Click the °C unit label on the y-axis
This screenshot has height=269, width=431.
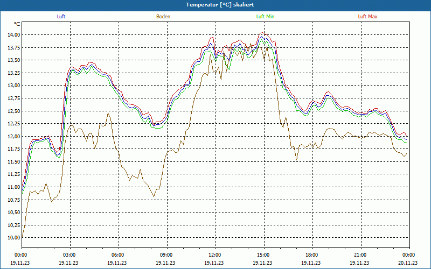(x=17, y=24)
